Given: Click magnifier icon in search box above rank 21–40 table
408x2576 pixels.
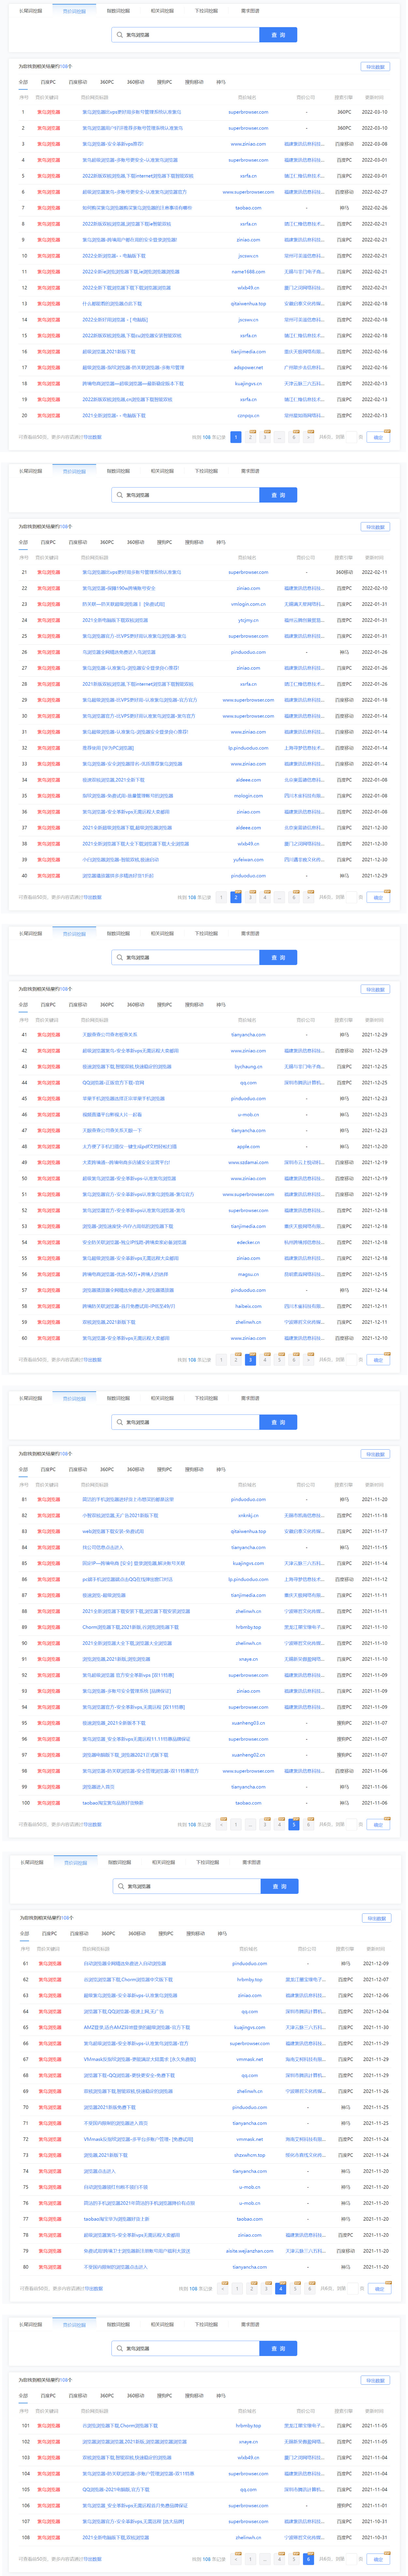Looking at the screenshot, I should click(120, 495).
